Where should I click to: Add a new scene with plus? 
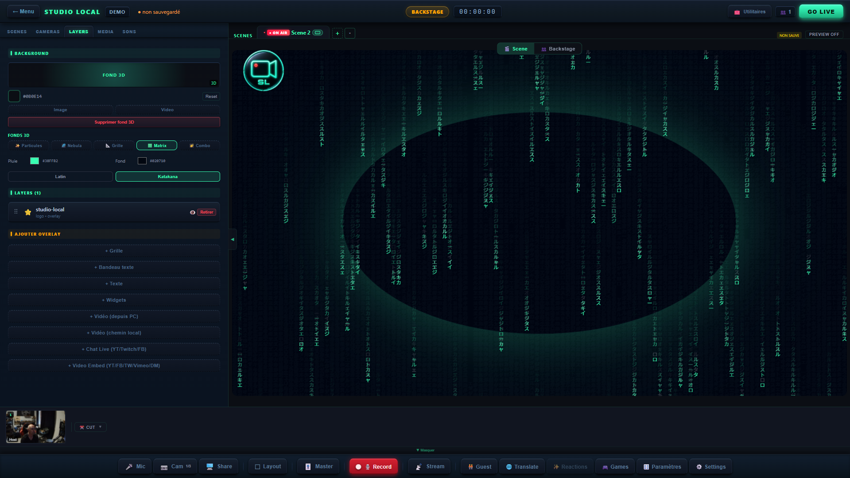(338, 33)
